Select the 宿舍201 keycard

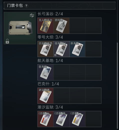[x=61, y=49]
